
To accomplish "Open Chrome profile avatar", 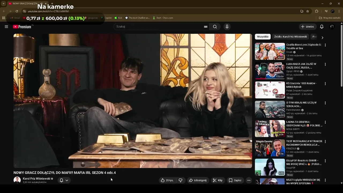I will point(333,11).
